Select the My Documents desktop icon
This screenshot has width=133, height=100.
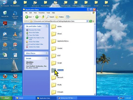pyautogui.click(x=15, y=3)
